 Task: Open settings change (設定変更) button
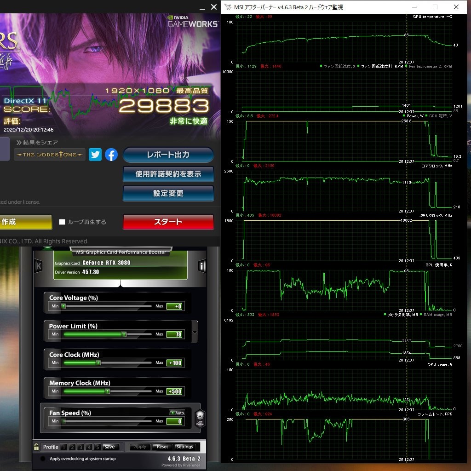(x=168, y=193)
